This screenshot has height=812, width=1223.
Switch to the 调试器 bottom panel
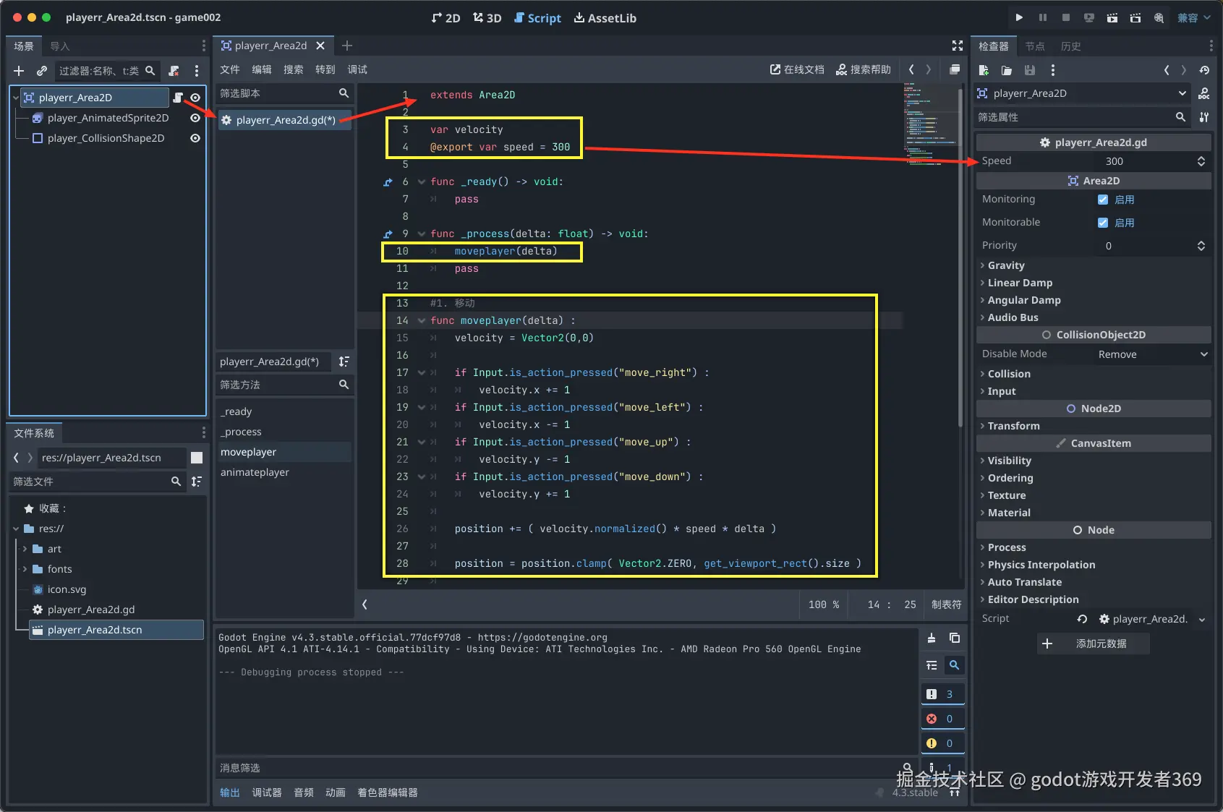pos(267,792)
